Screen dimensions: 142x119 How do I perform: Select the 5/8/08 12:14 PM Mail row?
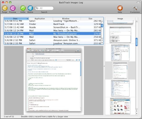point(52,31)
